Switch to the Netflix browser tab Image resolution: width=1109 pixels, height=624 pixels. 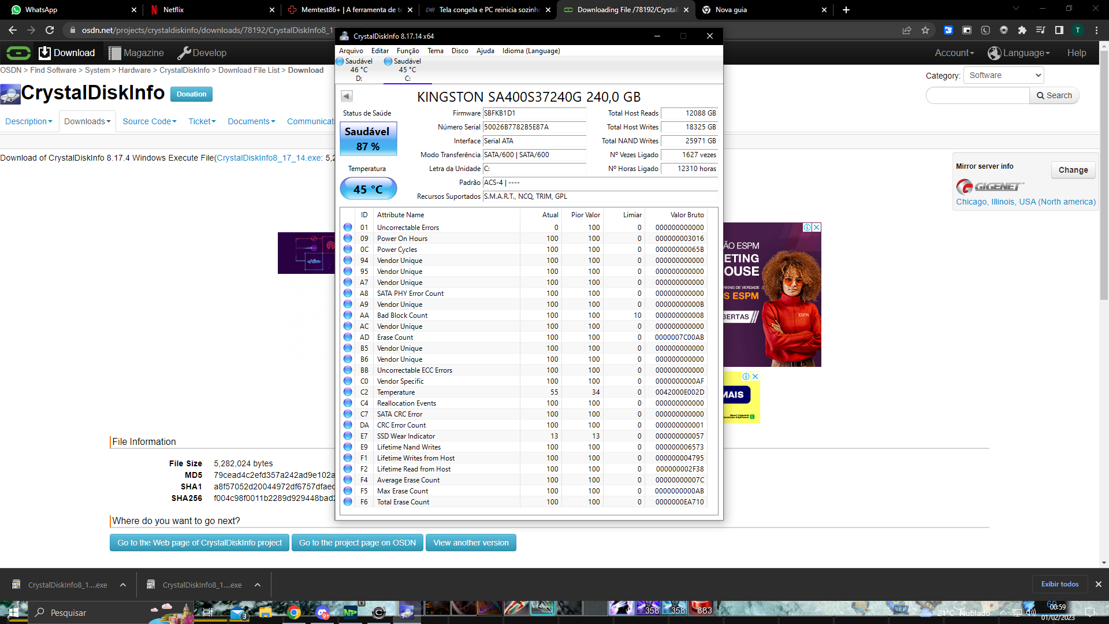click(x=212, y=10)
